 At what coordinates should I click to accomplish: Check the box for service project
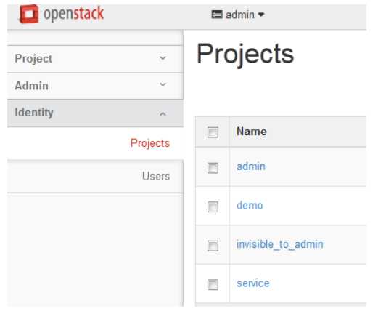[x=213, y=284]
